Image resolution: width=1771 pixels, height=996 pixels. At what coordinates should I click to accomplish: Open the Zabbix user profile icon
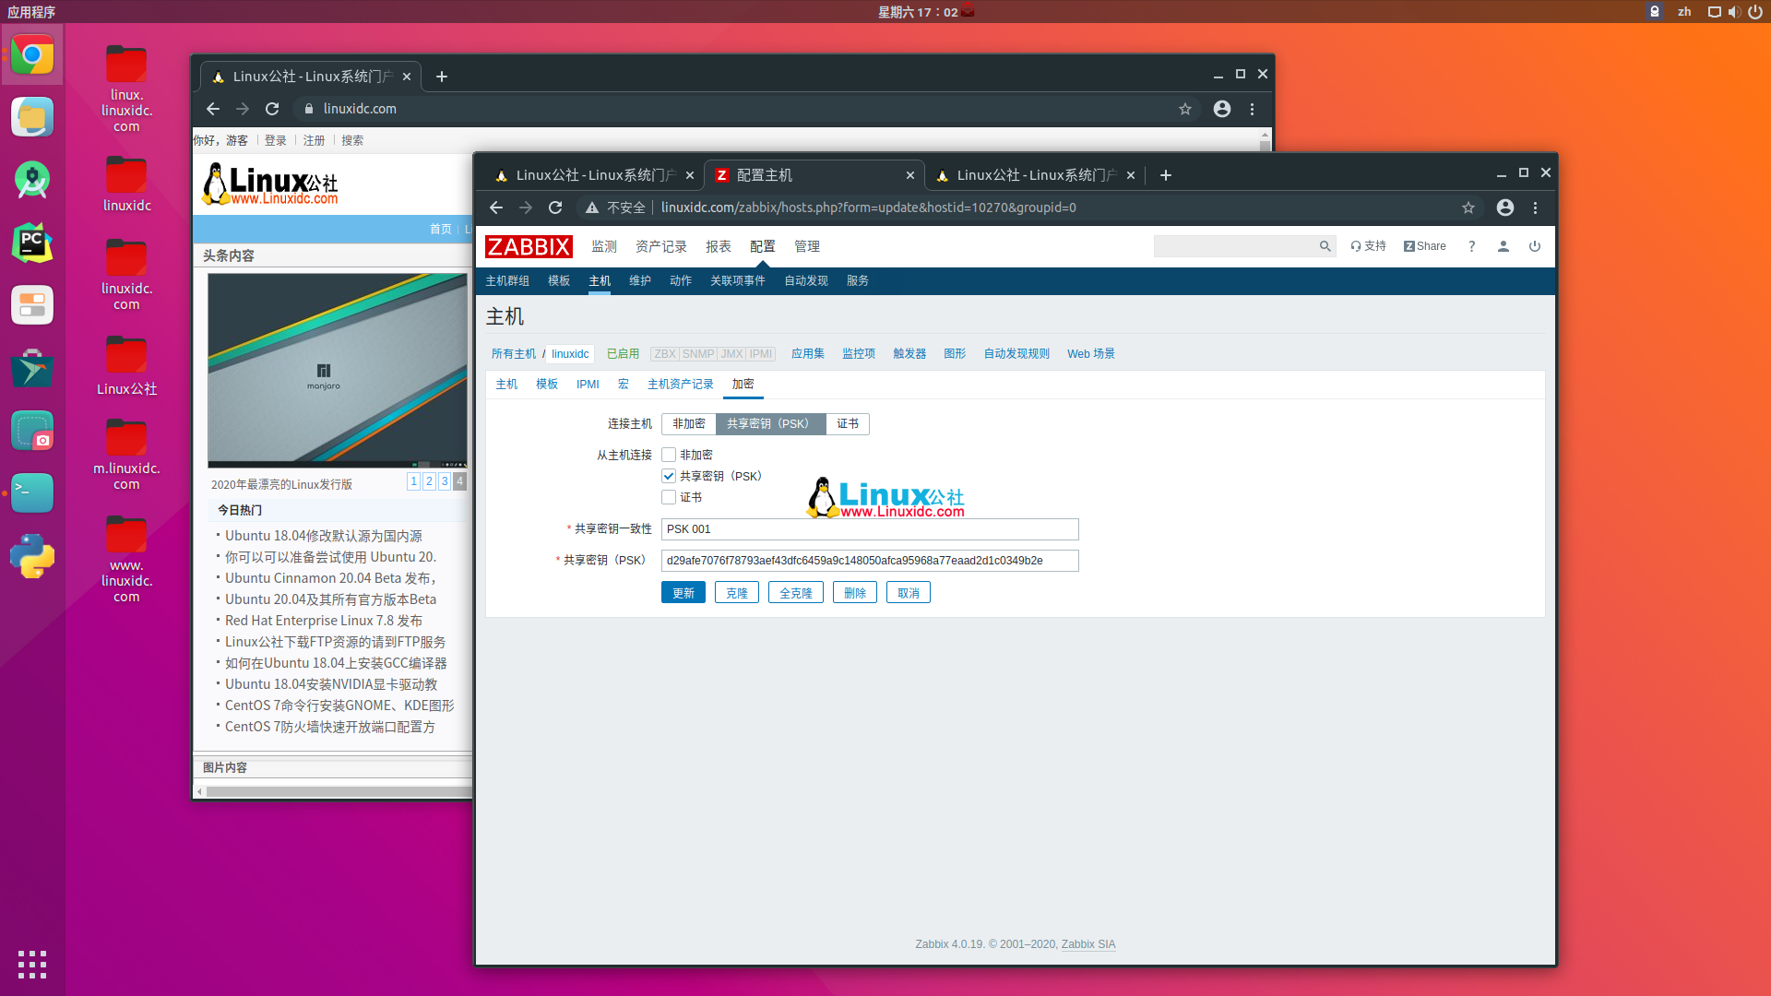click(x=1504, y=246)
